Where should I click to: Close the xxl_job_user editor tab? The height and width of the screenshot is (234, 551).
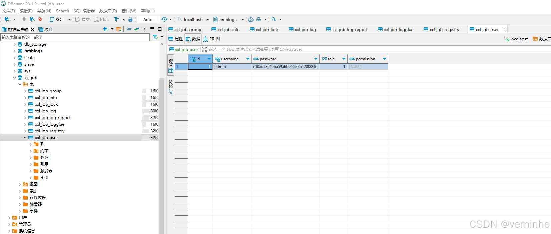click(x=503, y=29)
